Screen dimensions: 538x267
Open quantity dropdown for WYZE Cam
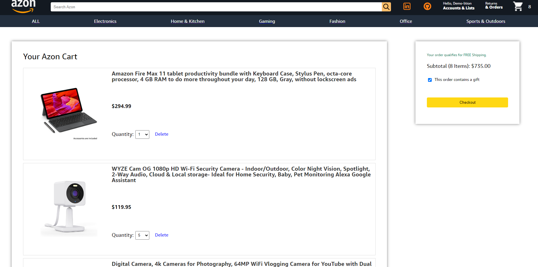(x=142, y=235)
